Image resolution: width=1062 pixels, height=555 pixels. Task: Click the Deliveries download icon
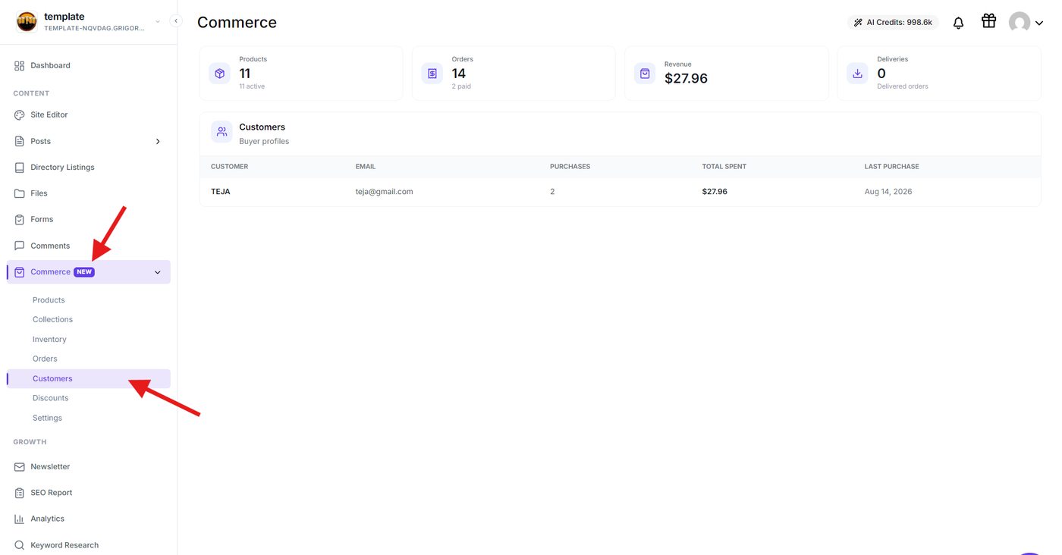pos(857,74)
